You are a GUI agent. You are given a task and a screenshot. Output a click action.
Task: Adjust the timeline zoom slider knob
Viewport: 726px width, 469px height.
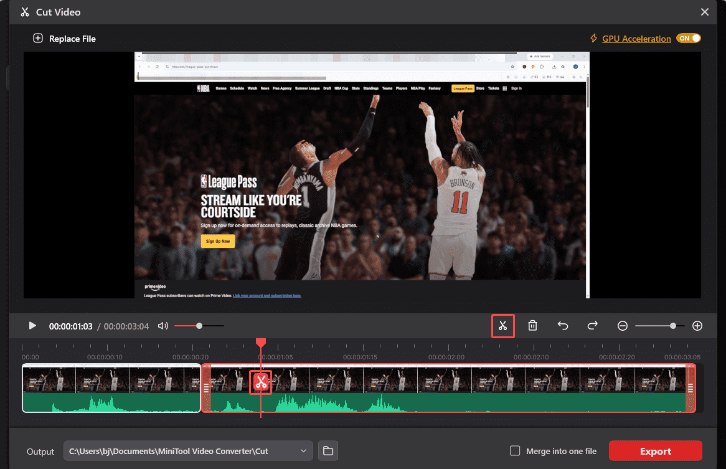[x=672, y=326]
